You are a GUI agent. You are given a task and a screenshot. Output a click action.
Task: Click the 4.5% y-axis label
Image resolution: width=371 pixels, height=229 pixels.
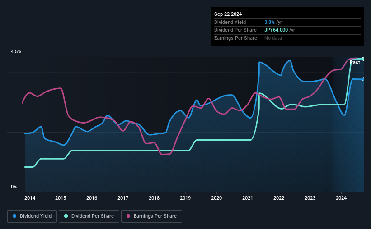pyautogui.click(x=16, y=52)
